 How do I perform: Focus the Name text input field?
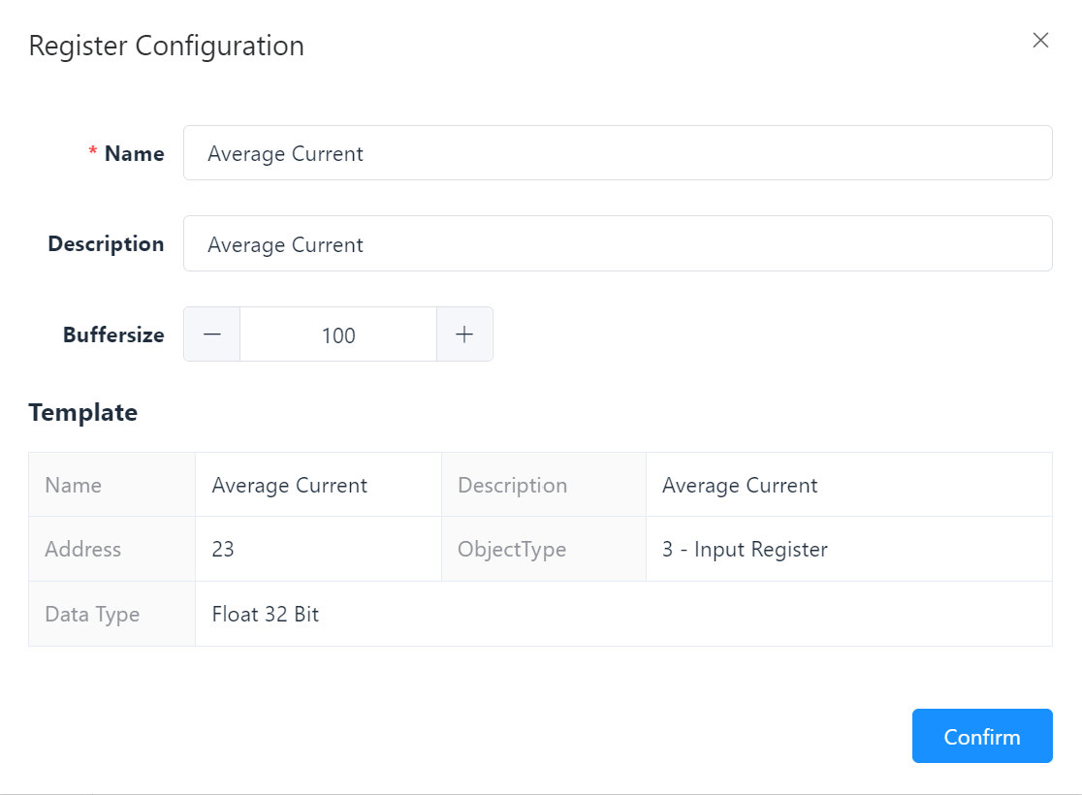(617, 153)
